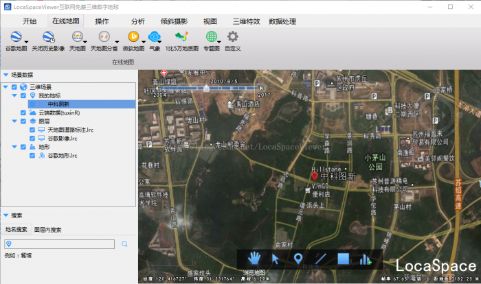Open the 微软地图 dropdown arrow
Image resolution: width=481 pixels, height=284 pixels.
tap(143, 42)
